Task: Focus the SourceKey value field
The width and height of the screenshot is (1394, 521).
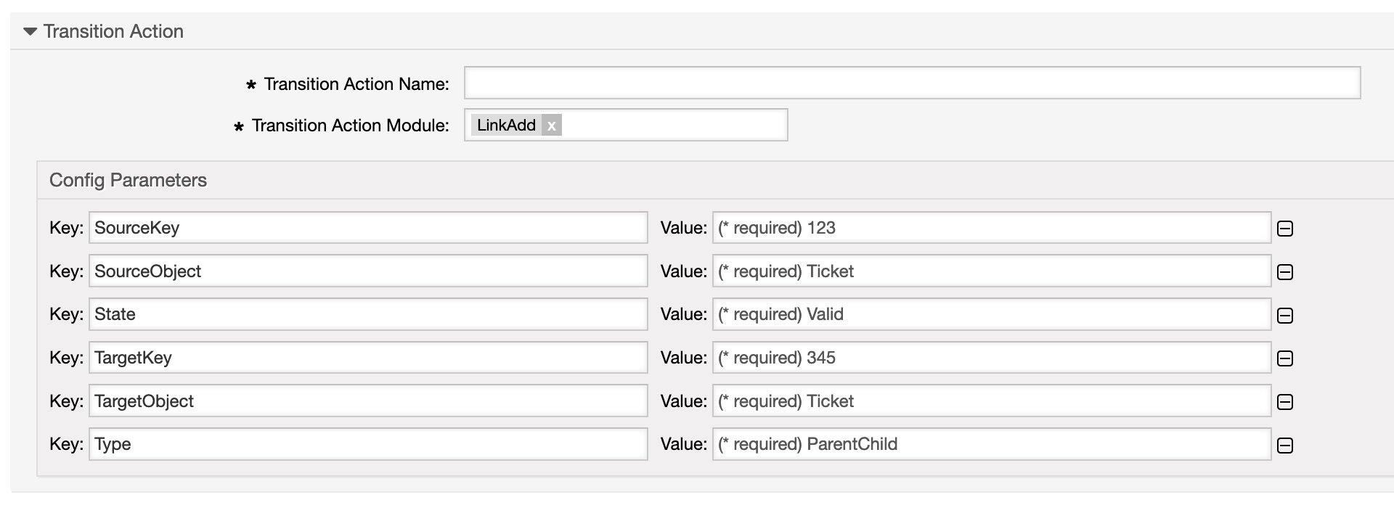Action: click(991, 228)
